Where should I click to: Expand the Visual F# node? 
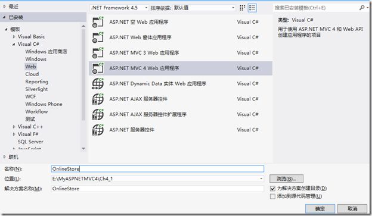14,134
